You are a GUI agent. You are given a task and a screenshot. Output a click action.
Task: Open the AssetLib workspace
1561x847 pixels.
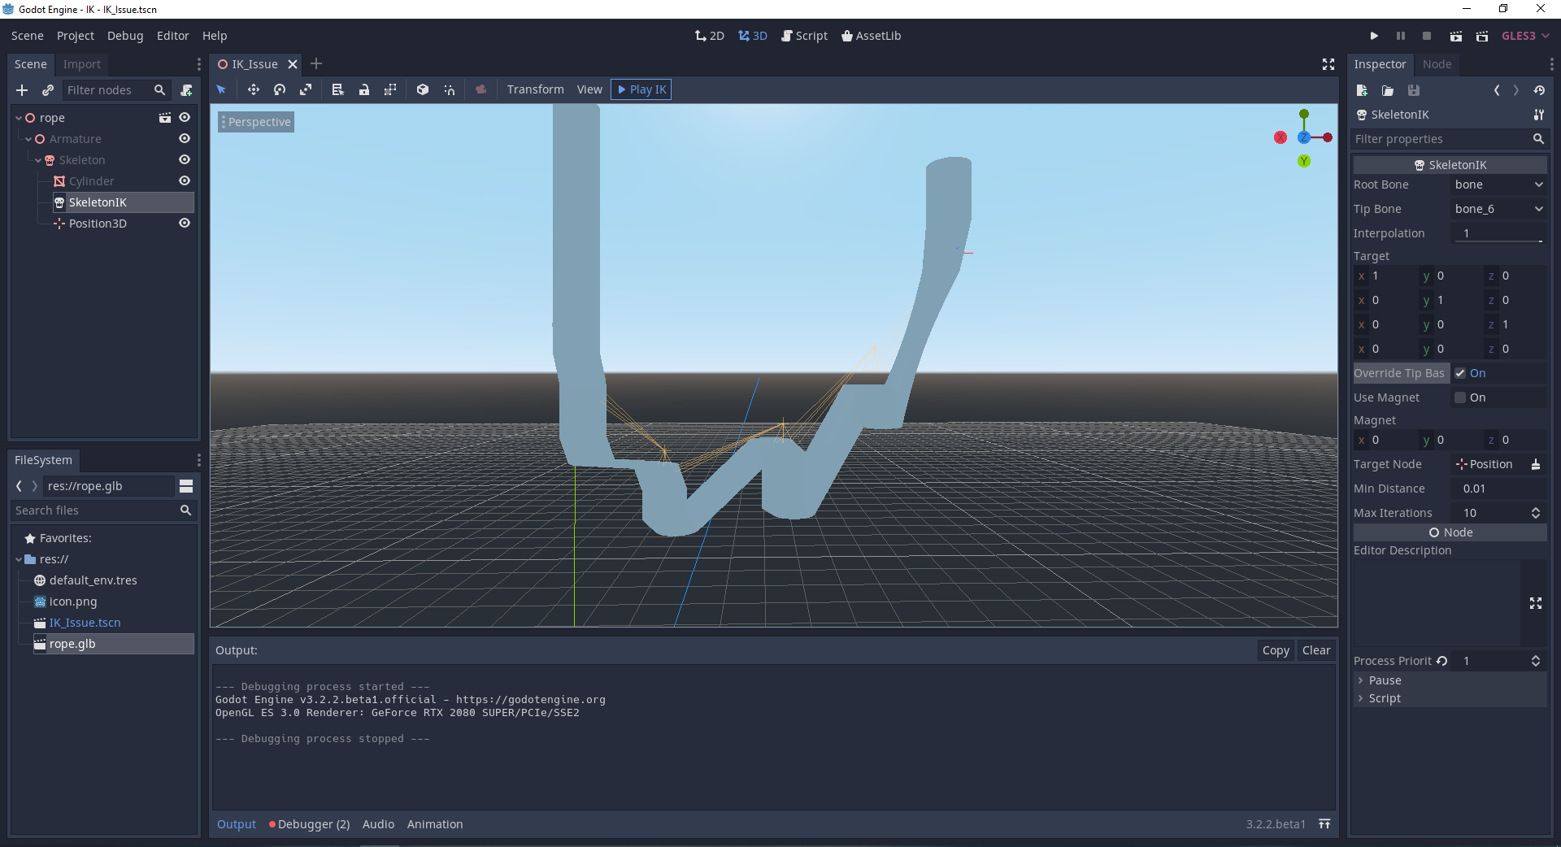tap(871, 36)
